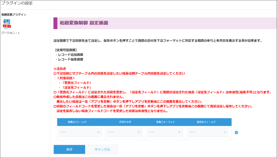Click the ・レコード編集画面 line
This screenshot has width=277, height=158.
tap(69, 59)
